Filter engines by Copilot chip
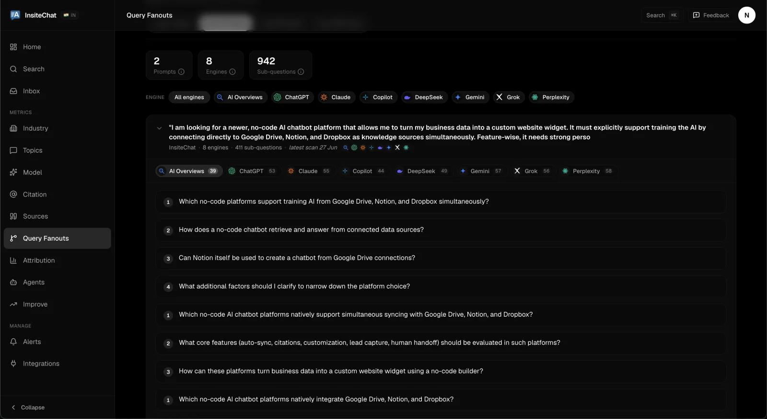The image size is (767, 419). tap(378, 97)
